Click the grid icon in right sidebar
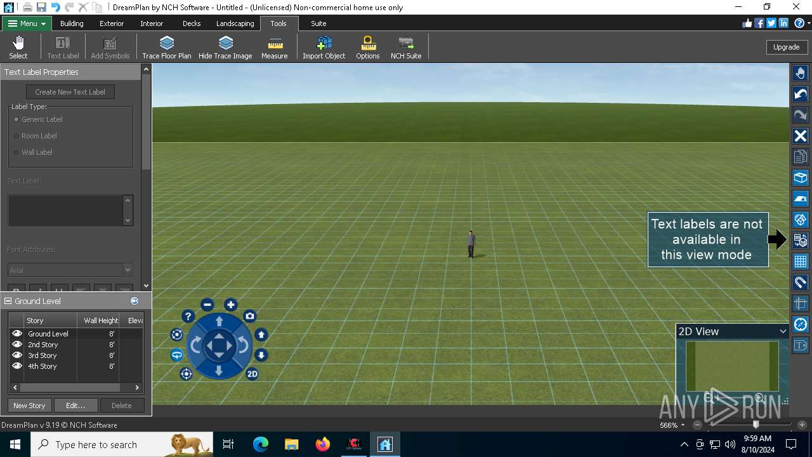812x457 pixels. [801, 262]
